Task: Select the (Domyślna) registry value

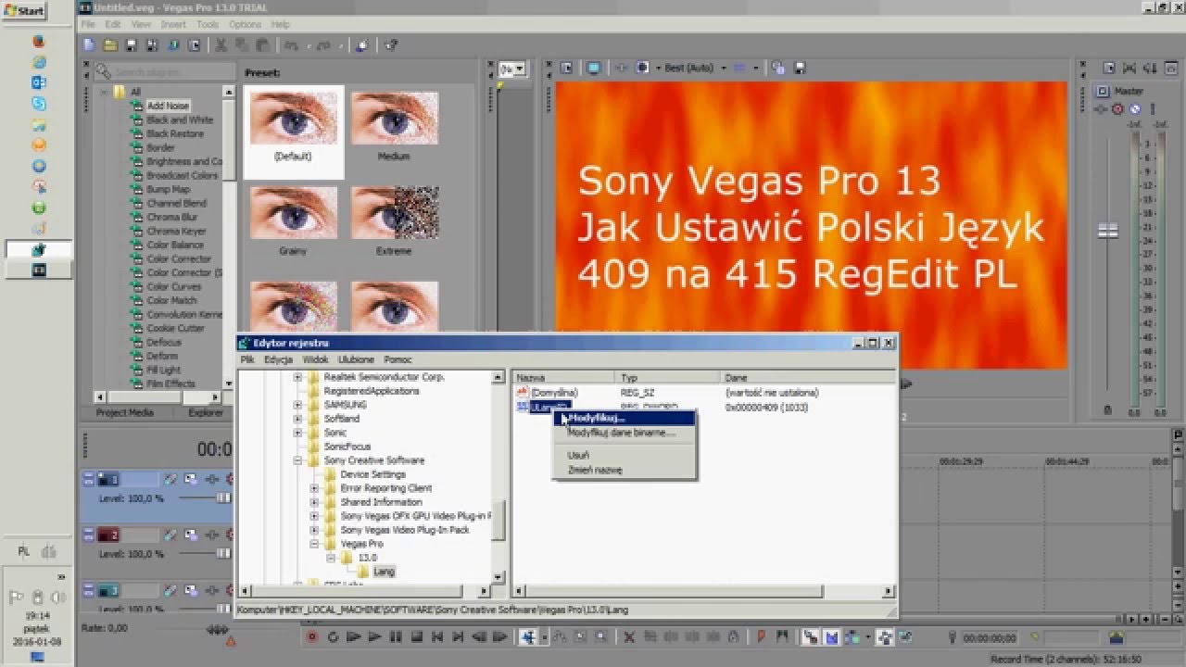Action: point(554,393)
